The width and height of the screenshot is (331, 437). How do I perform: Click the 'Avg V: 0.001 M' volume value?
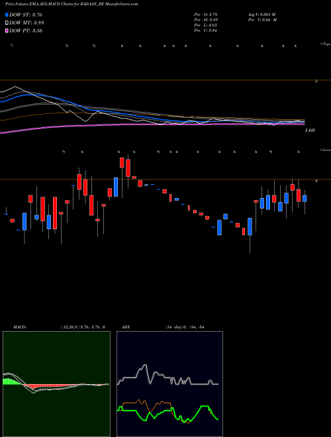click(x=261, y=14)
